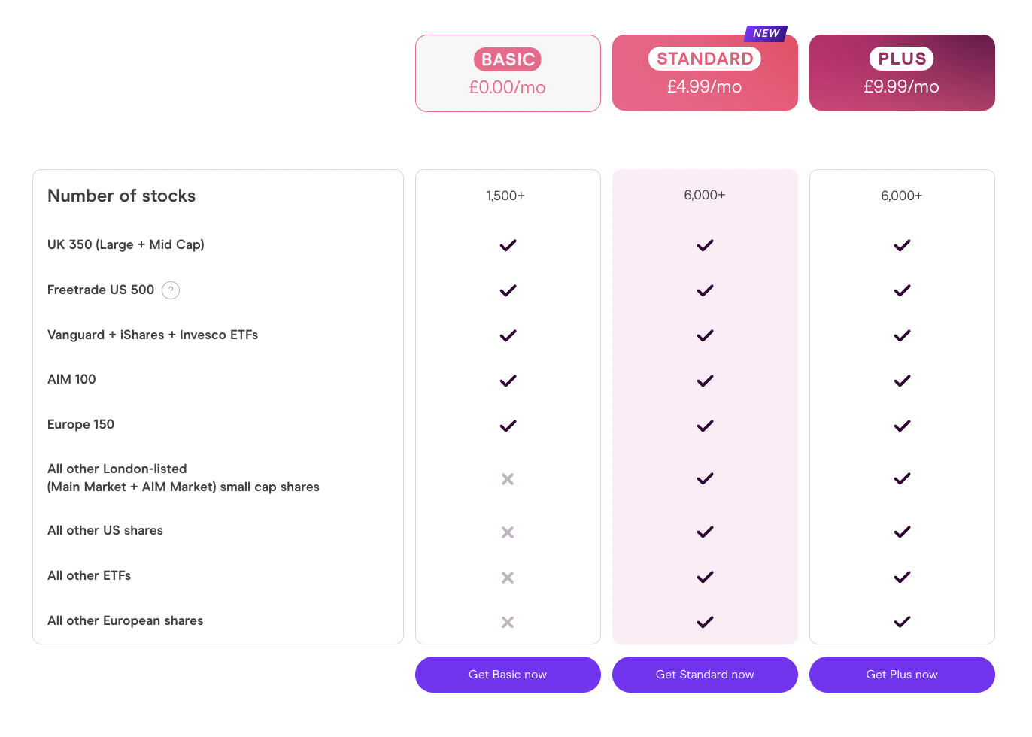Screen dimensions: 1032x737
Task: Click the X for All other ETFs under Basic
Action: pos(508,577)
